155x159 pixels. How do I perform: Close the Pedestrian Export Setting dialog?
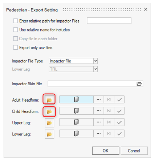click(146, 9)
